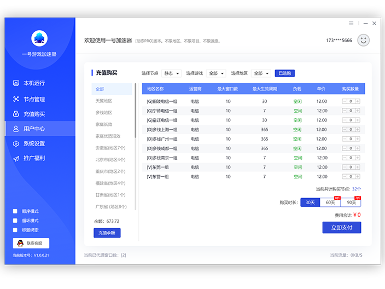Click the 一号游戏加速器 logo
Image resolution: width=385 pixels, height=289 pixels.
click(39, 38)
